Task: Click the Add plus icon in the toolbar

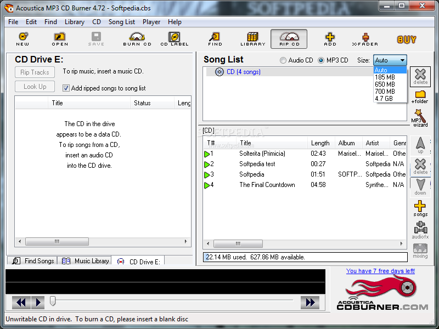Action: pyautogui.click(x=330, y=39)
